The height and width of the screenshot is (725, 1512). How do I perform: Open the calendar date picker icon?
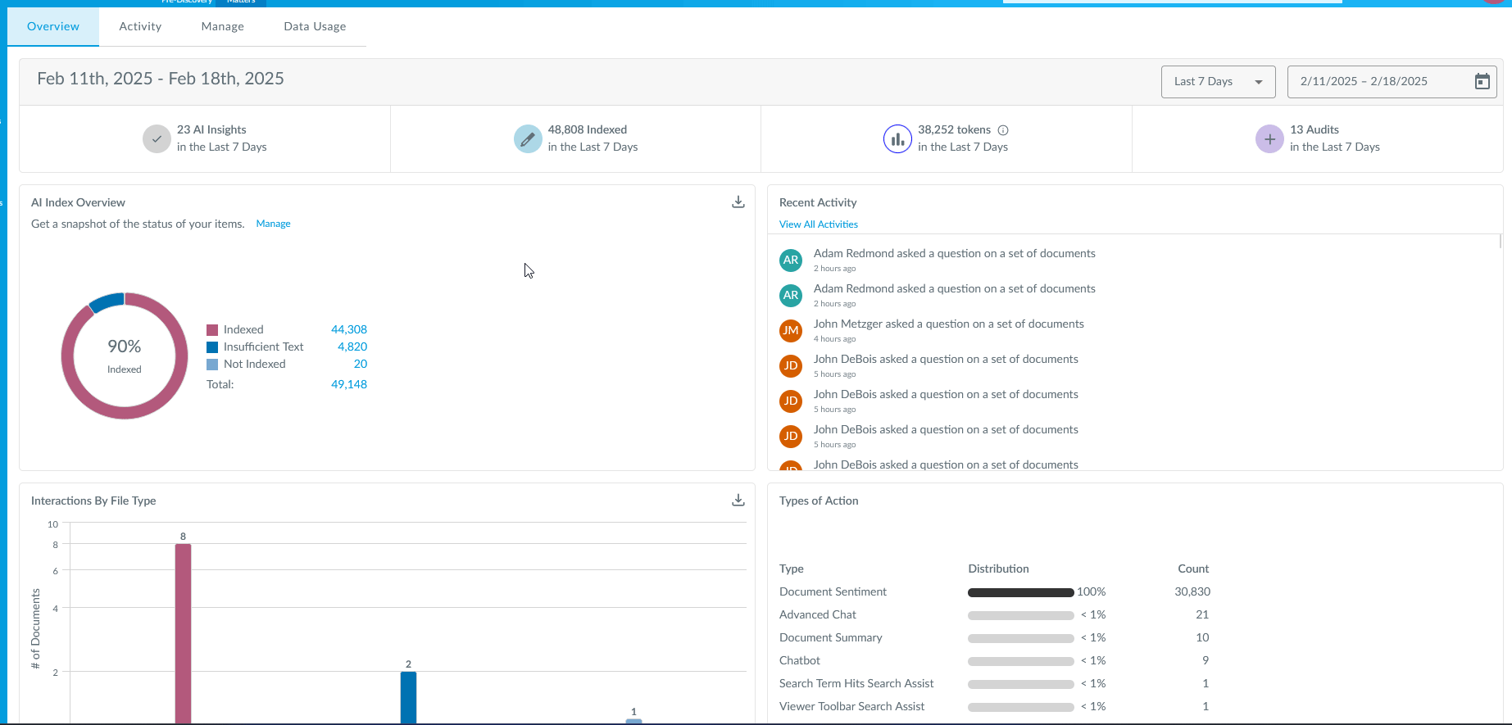pyautogui.click(x=1482, y=82)
